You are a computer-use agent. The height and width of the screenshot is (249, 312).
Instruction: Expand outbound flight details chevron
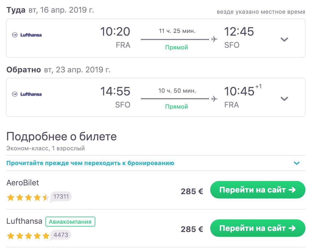pos(284,39)
